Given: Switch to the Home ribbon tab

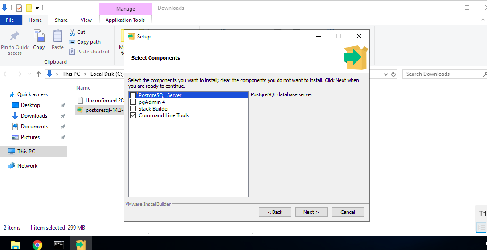Looking at the screenshot, I should pos(35,20).
